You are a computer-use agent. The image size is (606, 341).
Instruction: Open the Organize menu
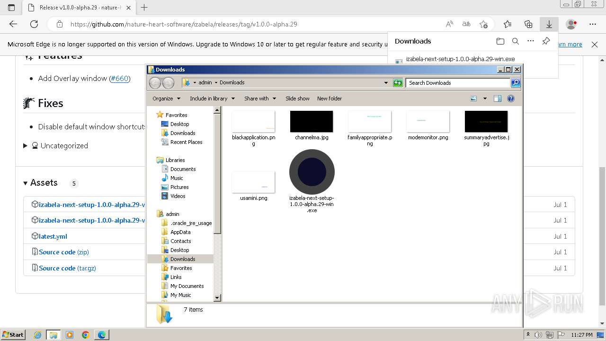[x=167, y=99]
